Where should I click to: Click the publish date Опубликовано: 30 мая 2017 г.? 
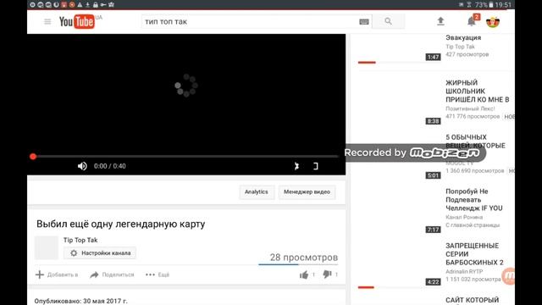click(81, 302)
